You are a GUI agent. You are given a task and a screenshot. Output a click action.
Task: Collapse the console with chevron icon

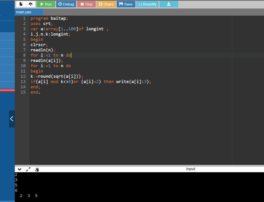tap(20, 169)
